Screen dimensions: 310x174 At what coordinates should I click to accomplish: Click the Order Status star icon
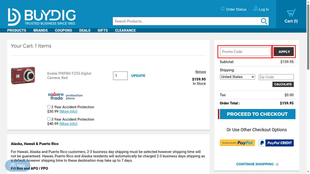coord(223,9)
